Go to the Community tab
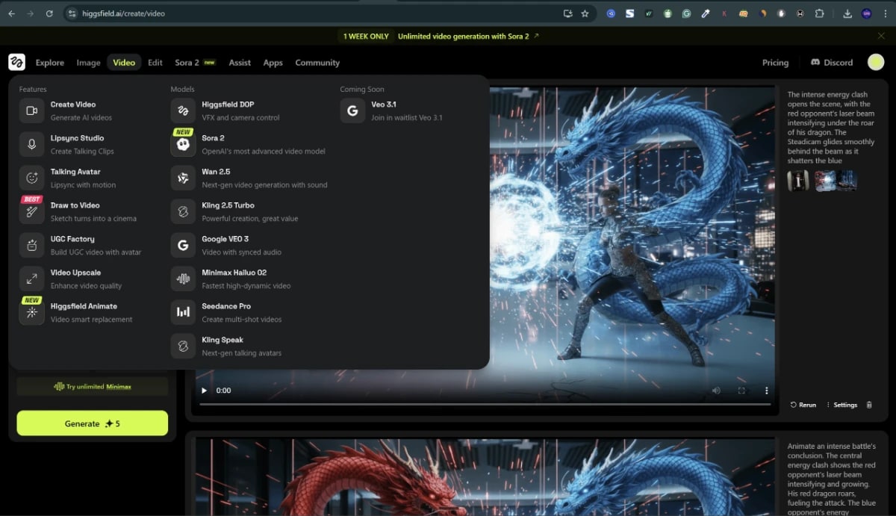The image size is (896, 516). pos(317,63)
